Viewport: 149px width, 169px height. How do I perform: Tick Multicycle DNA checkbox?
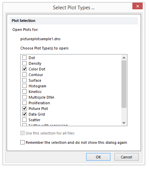point(25,97)
